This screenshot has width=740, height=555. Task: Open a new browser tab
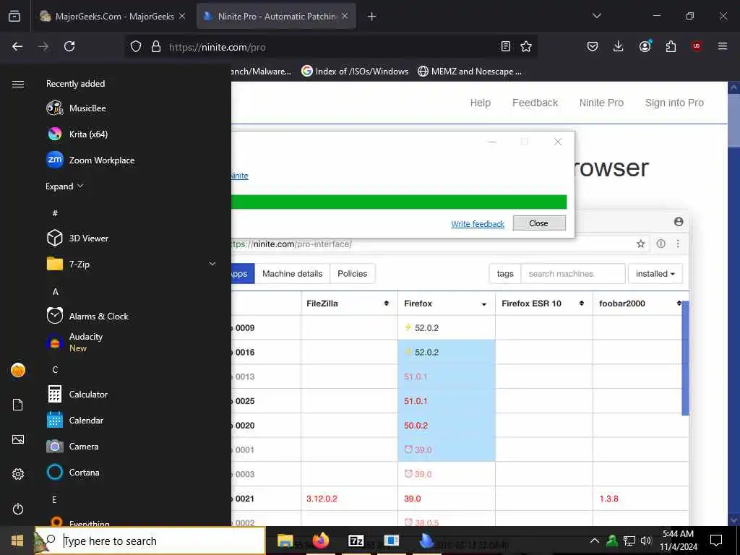click(371, 17)
